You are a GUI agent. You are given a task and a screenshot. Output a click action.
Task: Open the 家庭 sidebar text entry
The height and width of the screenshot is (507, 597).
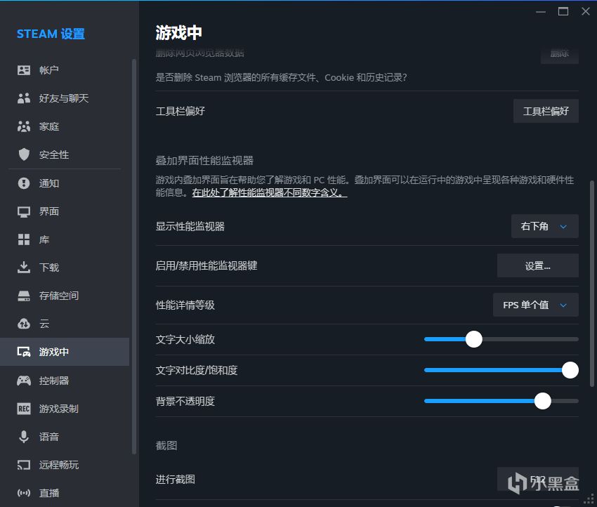[x=49, y=126]
